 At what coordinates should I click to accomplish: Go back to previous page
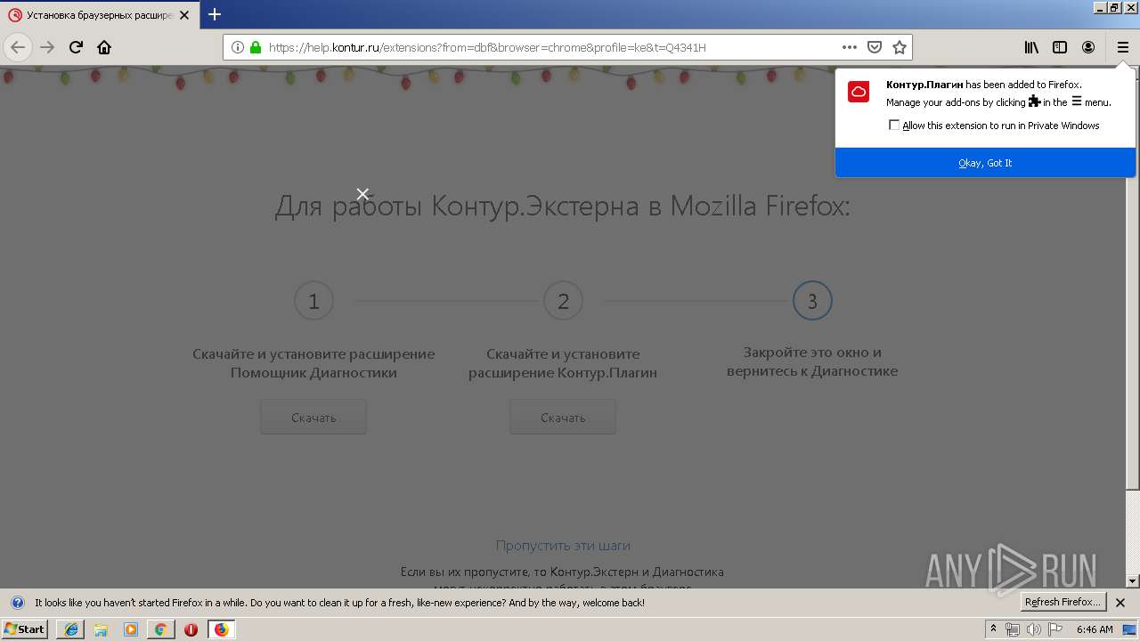[x=18, y=47]
